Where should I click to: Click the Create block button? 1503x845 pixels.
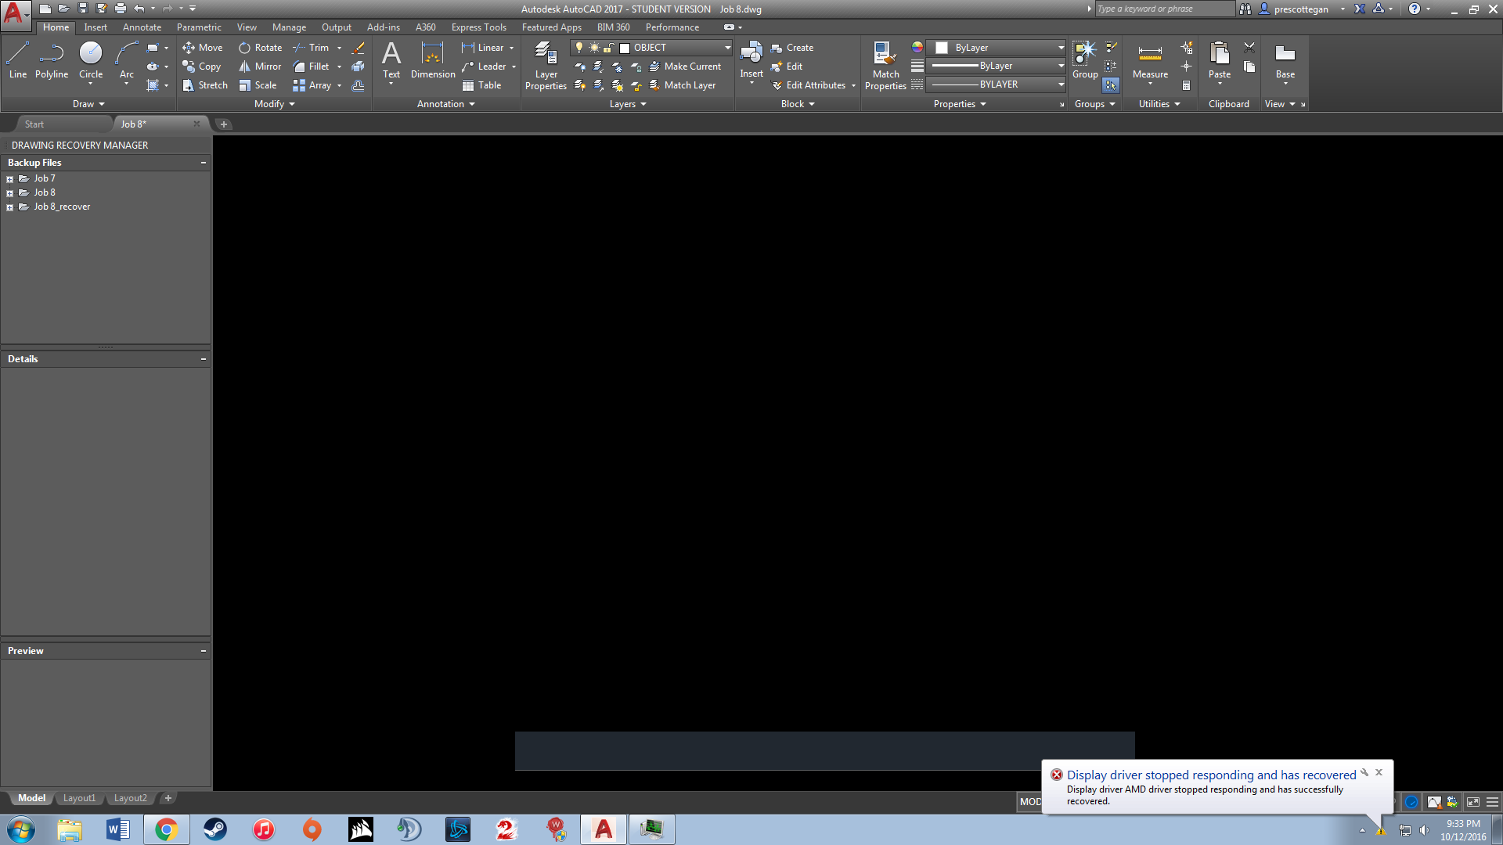[x=792, y=48]
